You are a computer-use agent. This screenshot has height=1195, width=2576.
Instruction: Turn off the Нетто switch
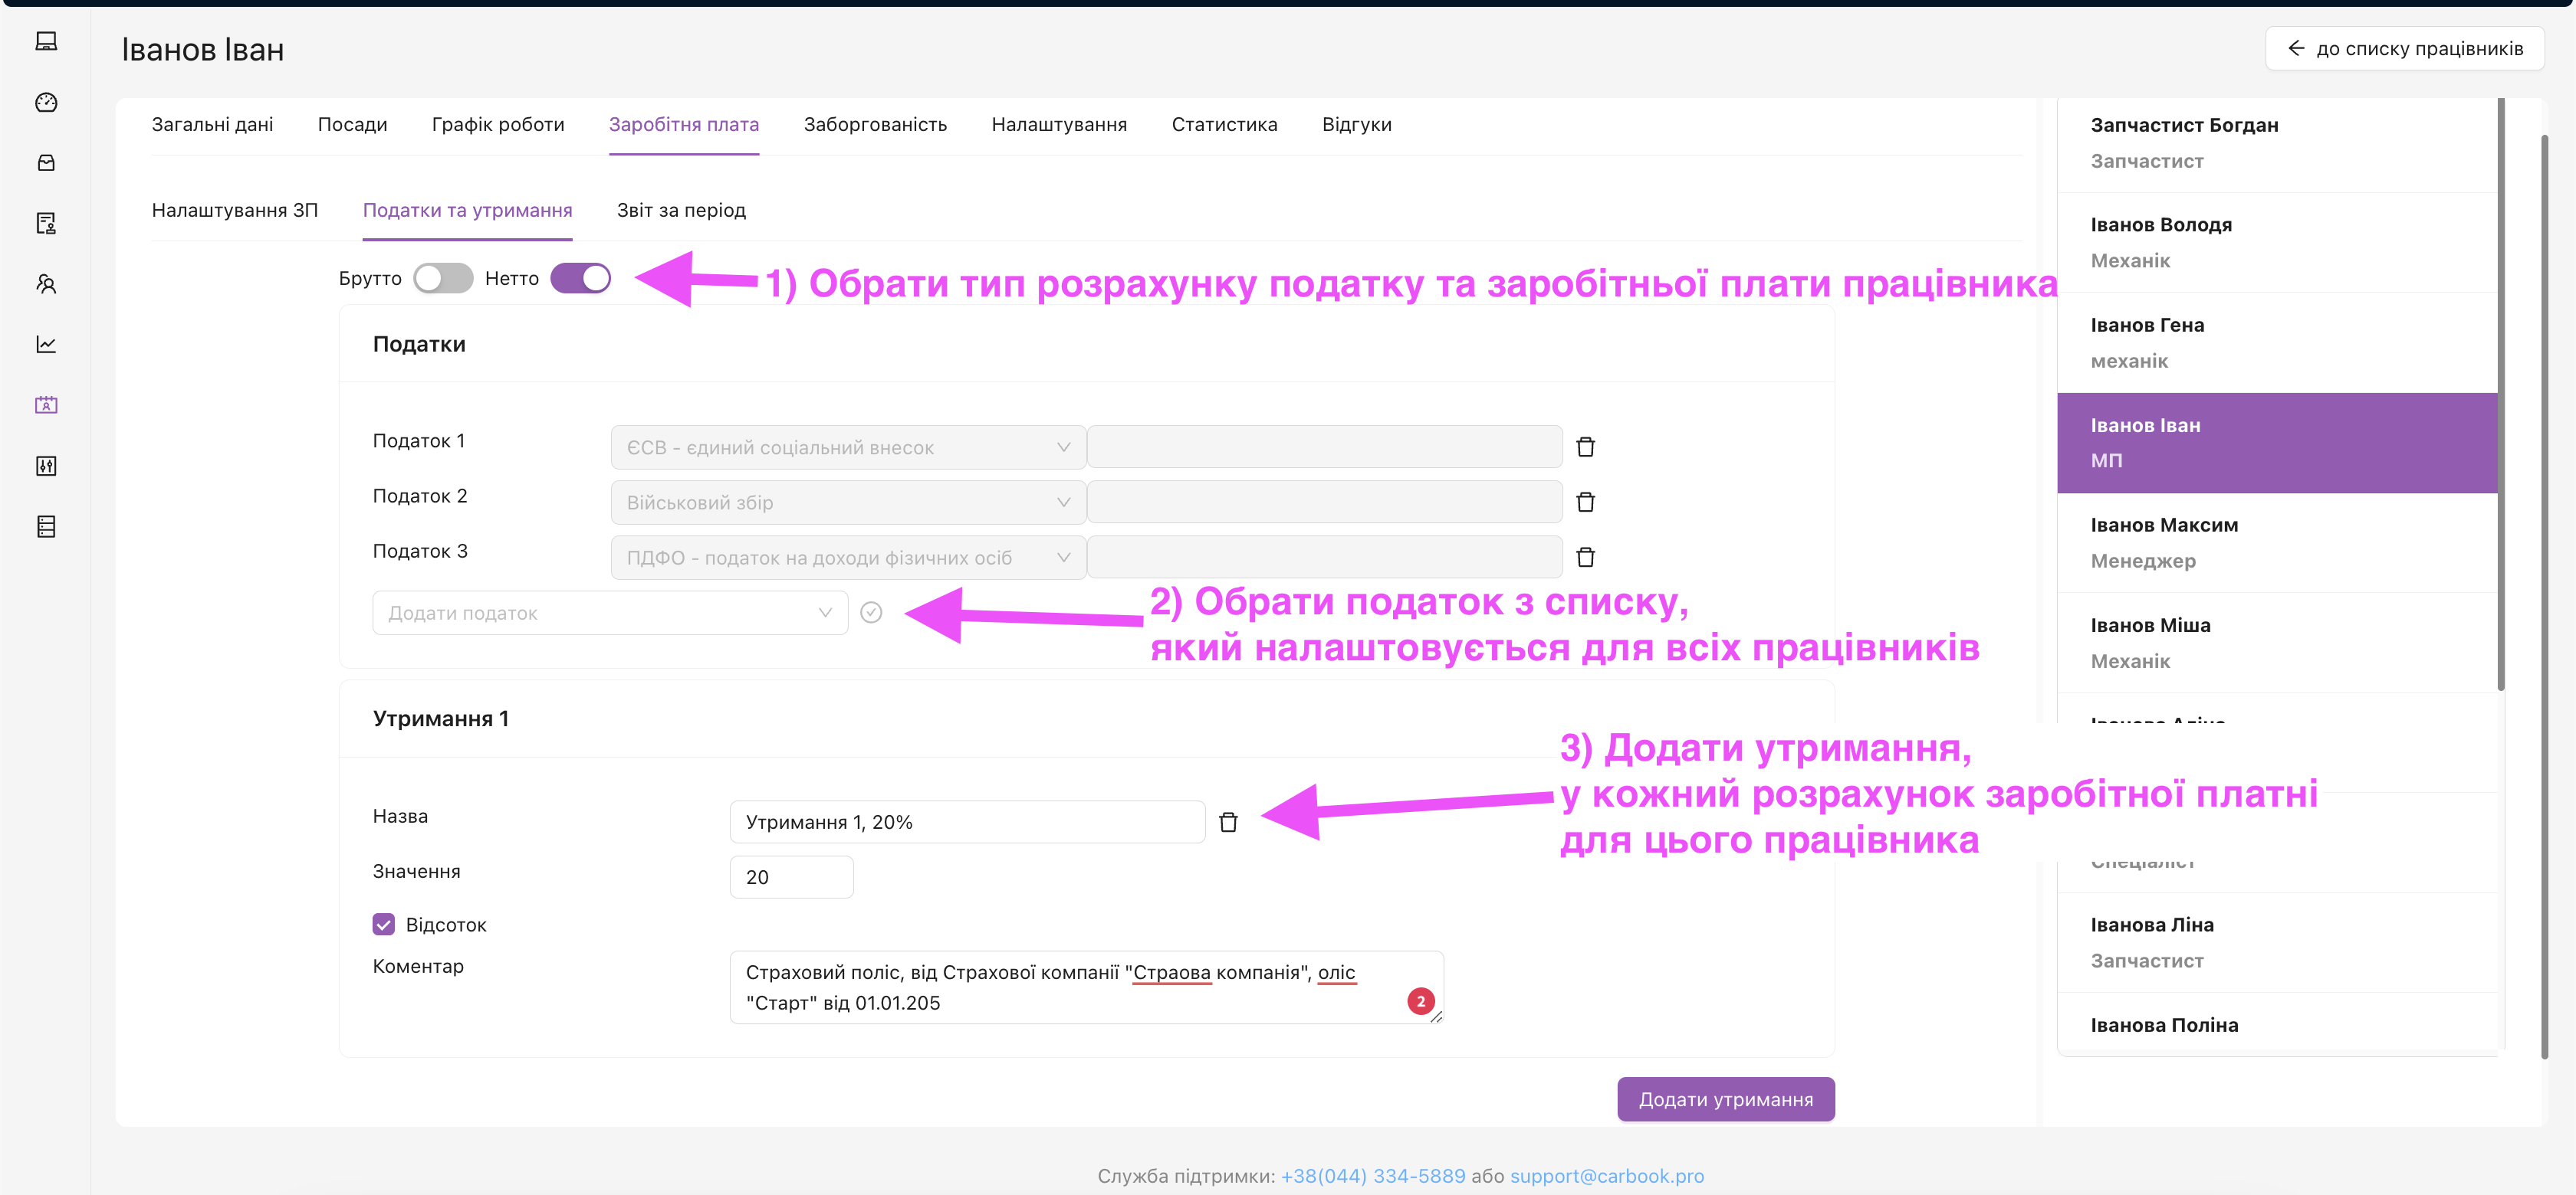(580, 279)
